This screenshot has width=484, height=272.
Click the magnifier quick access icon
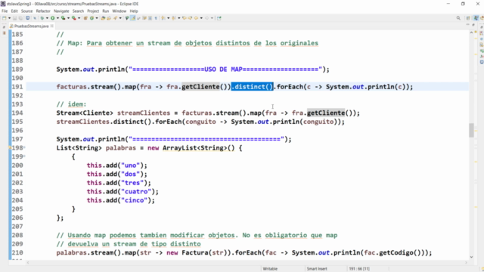coord(458,18)
